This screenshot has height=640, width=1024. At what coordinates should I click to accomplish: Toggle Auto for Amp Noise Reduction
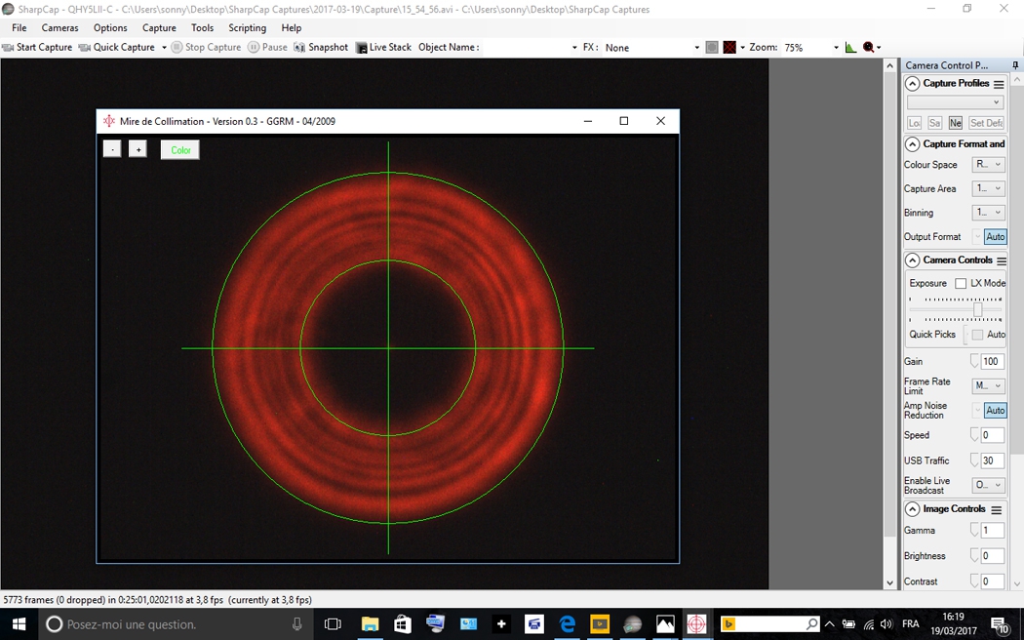coord(996,410)
